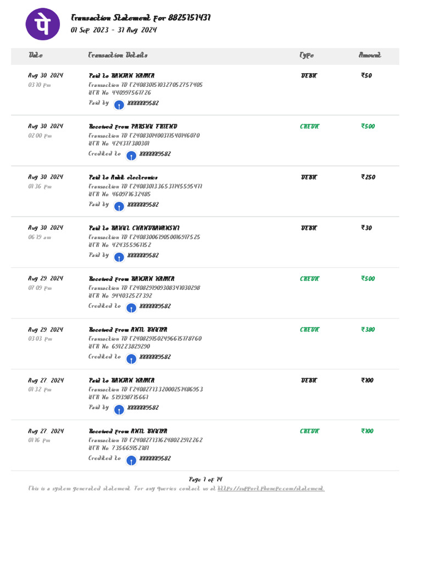This screenshot has width=422, height=563.
Task: Click bank icon under RAHUL CHANDRAVANSHI payment
Action: click(119, 257)
